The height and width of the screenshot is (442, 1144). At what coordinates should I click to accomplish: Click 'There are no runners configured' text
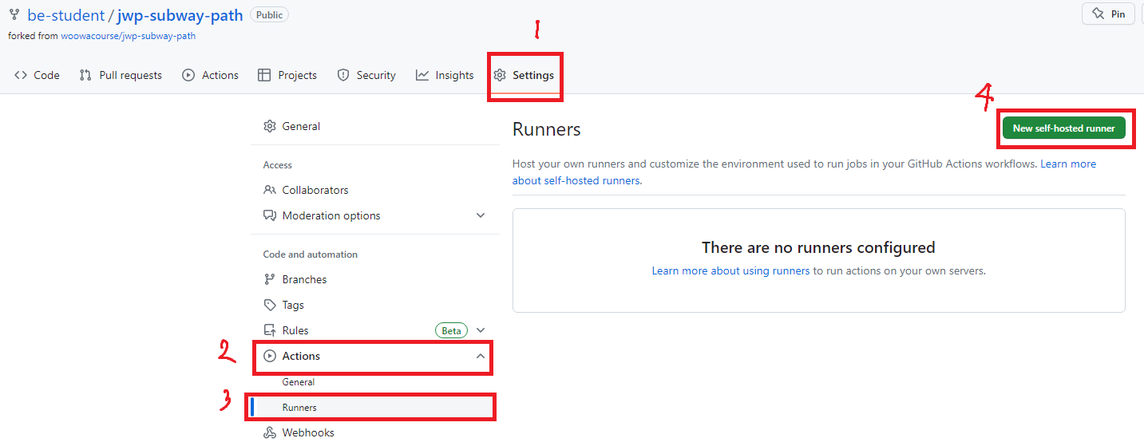tap(818, 247)
